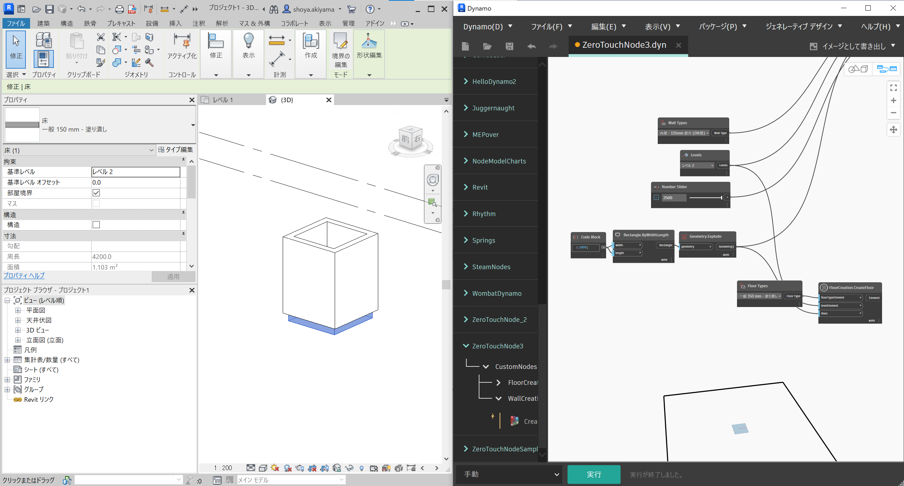Click the Number Slider track in Dynamo
This screenshot has width=904, height=486.
click(x=705, y=198)
